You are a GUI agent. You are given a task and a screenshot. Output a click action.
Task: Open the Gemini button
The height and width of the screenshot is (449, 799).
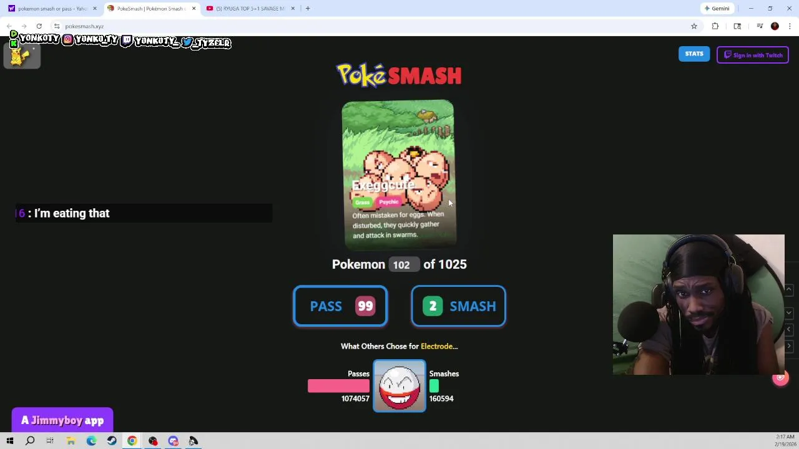click(717, 8)
